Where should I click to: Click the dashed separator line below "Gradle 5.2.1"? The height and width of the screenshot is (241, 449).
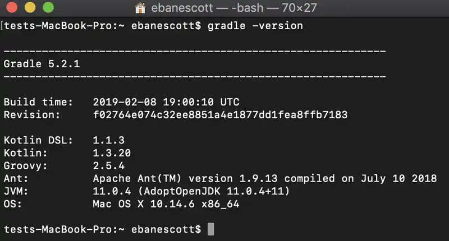194,77
